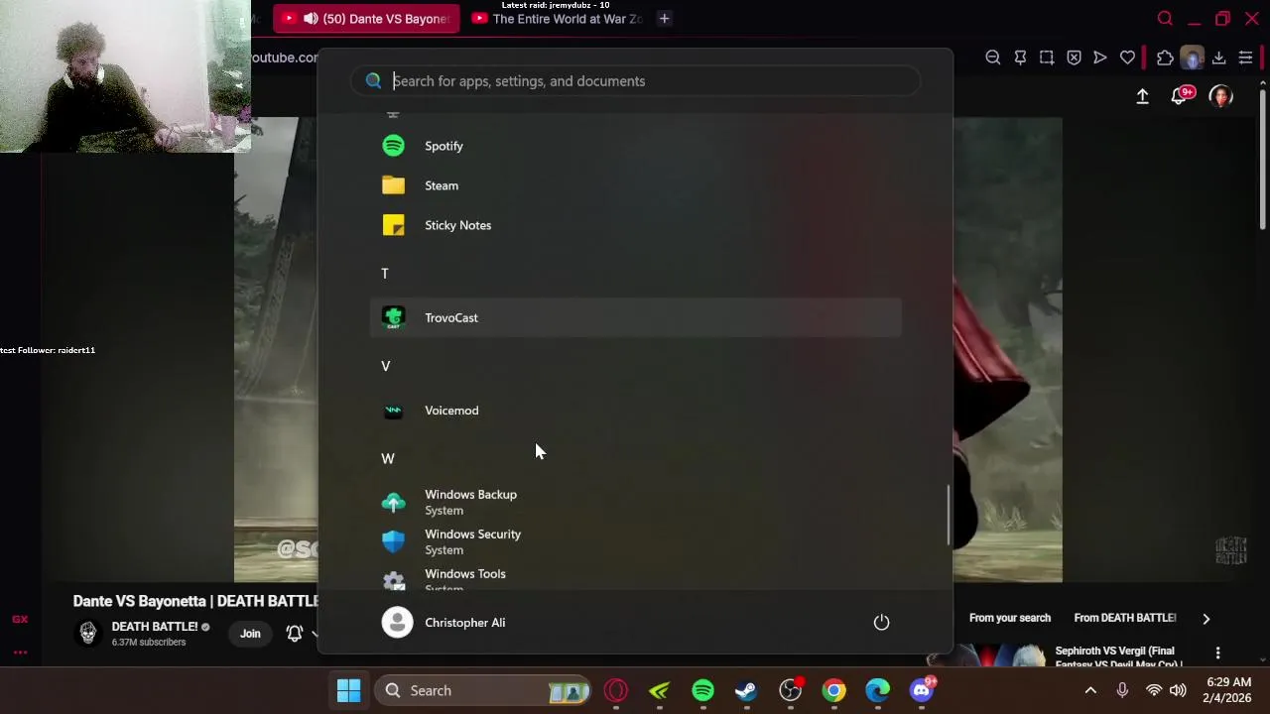Open the Opera Flow send icon

pyautogui.click(x=1100, y=58)
